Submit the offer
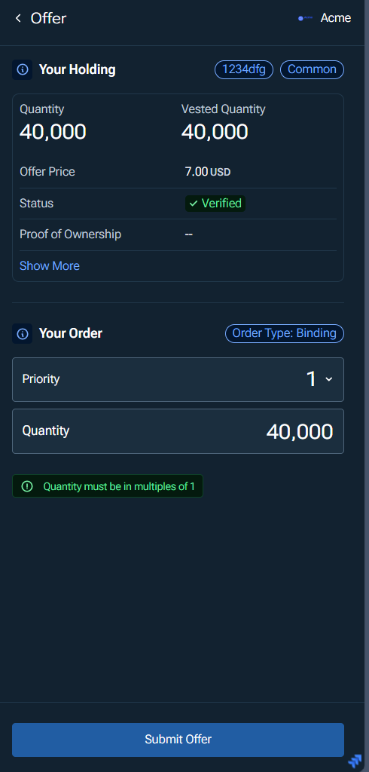 pos(178,740)
